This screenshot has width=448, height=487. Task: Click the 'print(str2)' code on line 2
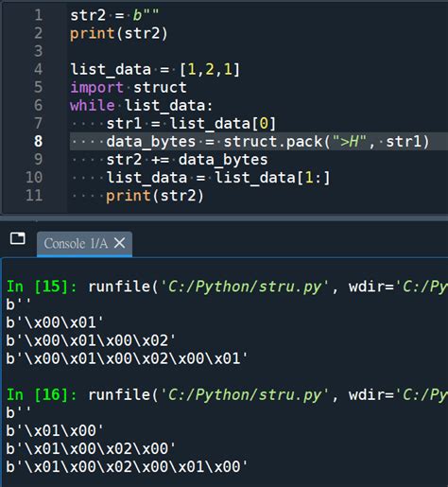[x=119, y=33]
